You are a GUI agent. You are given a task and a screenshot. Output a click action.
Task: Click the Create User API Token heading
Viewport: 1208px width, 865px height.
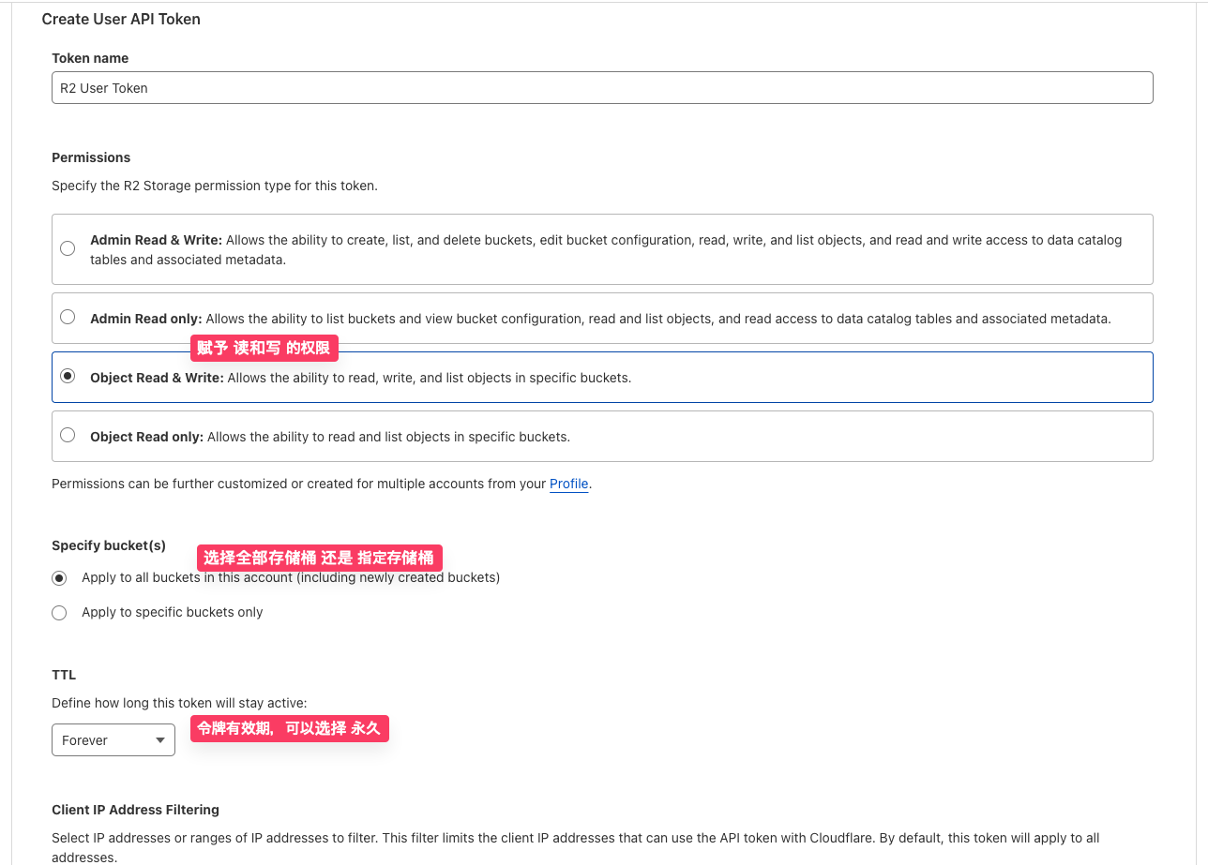121,19
